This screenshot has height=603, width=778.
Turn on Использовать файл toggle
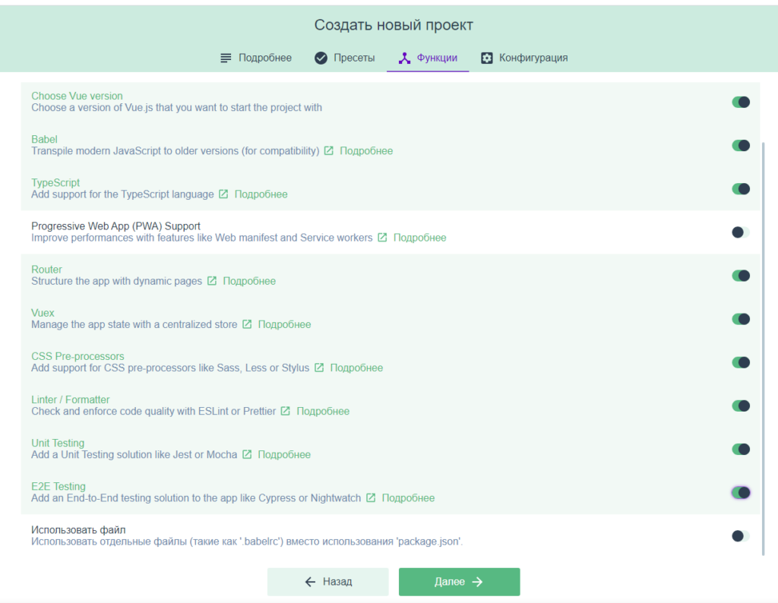tap(741, 536)
